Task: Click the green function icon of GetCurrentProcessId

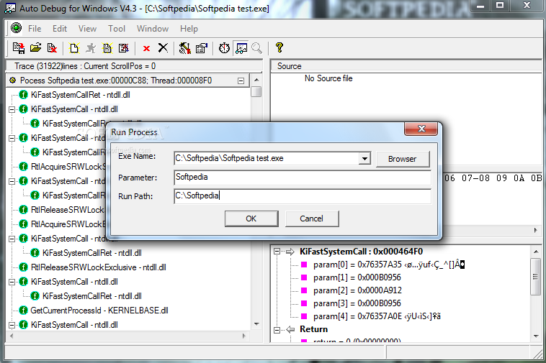Action: tap(23, 311)
